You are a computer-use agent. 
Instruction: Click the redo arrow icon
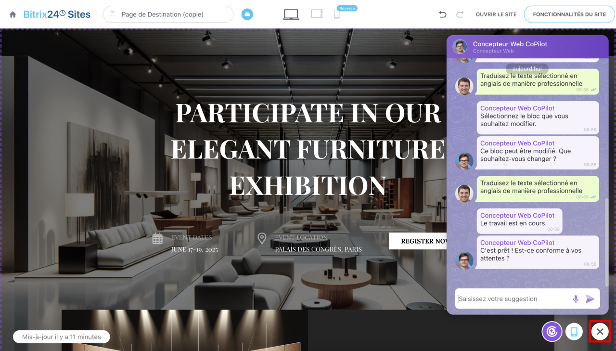pyautogui.click(x=460, y=14)
